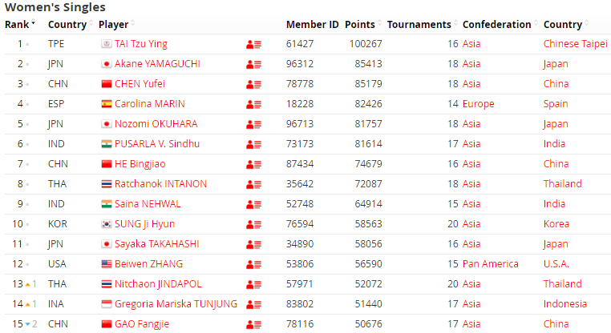Sort by Player column header

click(113, 25)
